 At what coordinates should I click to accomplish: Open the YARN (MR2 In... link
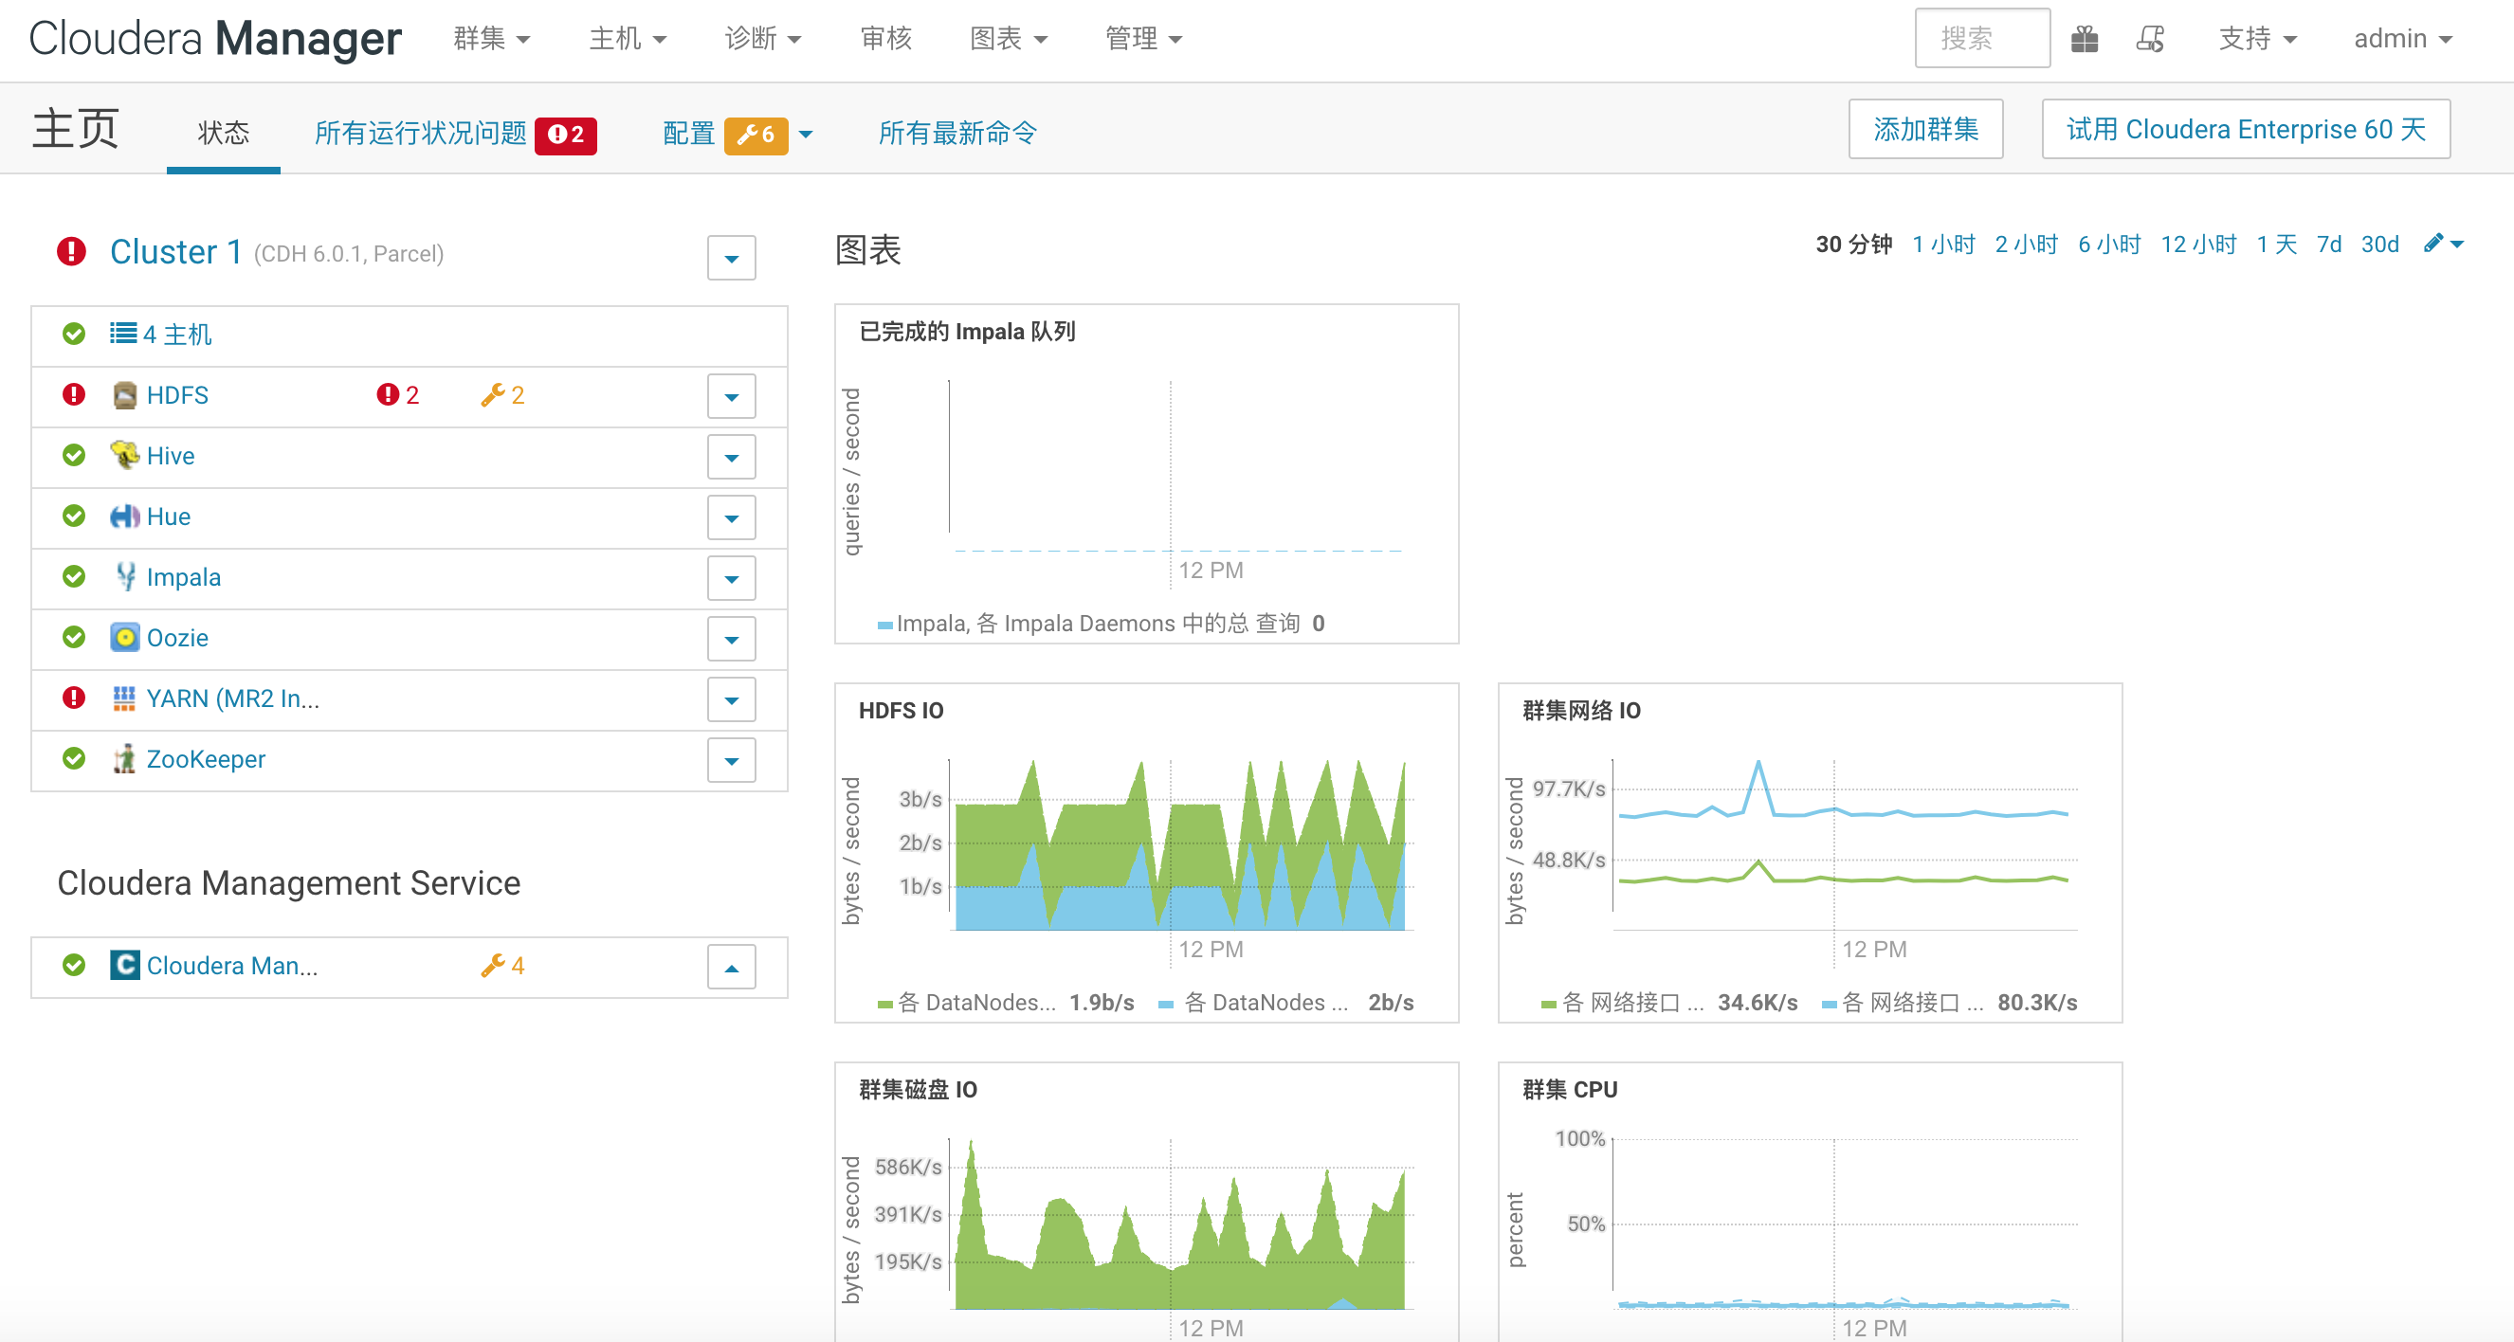tap(233, 698)
